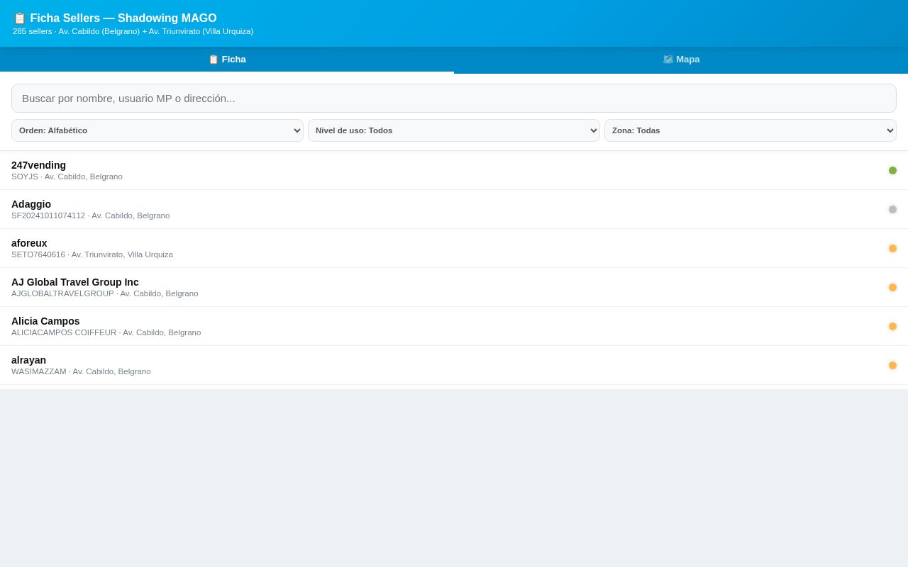Click the ALICIACAMPOS COIFFEUR address line
The width and height of the screenshot is (908, 567).
(106, 332)
